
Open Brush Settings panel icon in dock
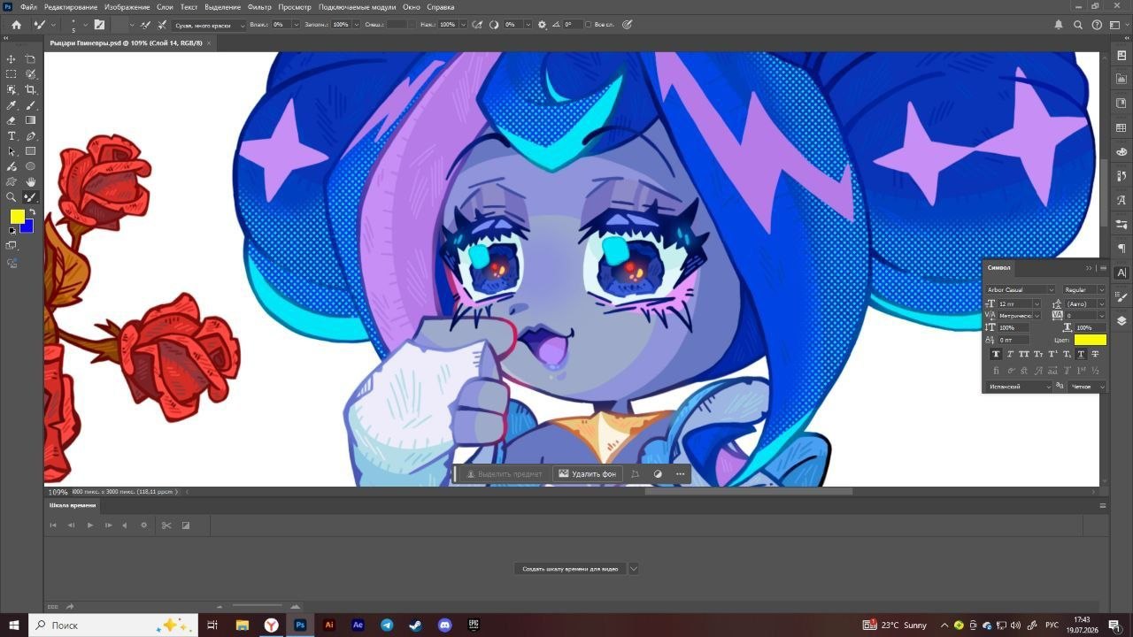point(1121,297)
